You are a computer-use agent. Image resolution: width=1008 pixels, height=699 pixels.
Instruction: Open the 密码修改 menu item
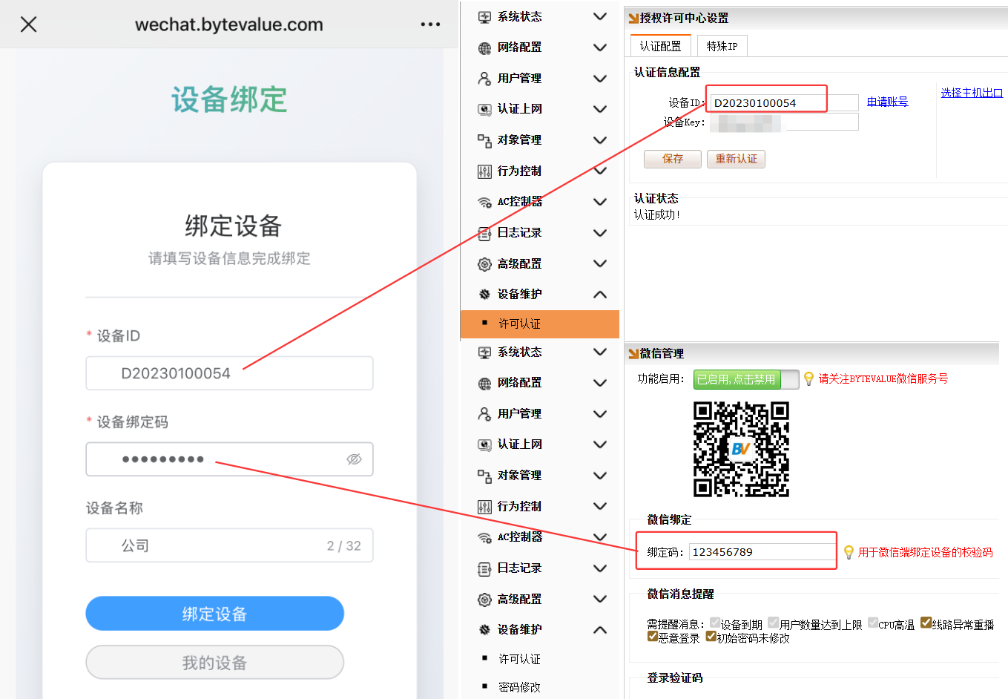click(519, 687)
